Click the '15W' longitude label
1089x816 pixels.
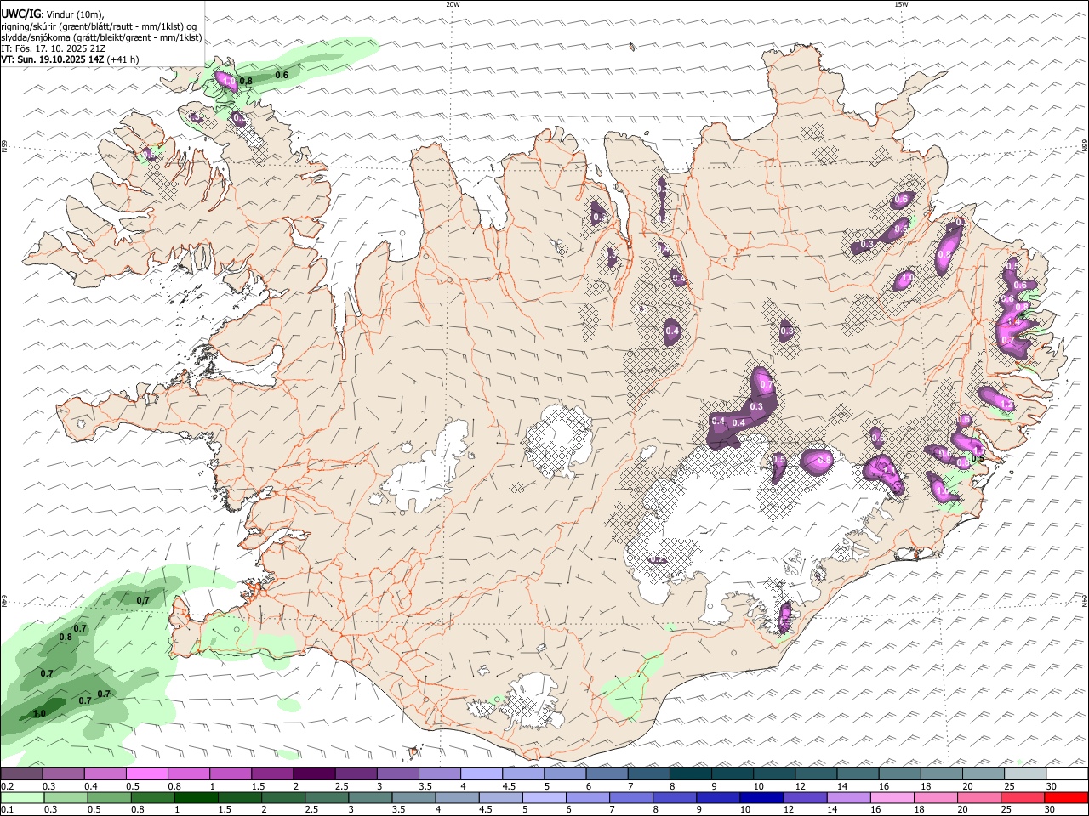(901, 4)
